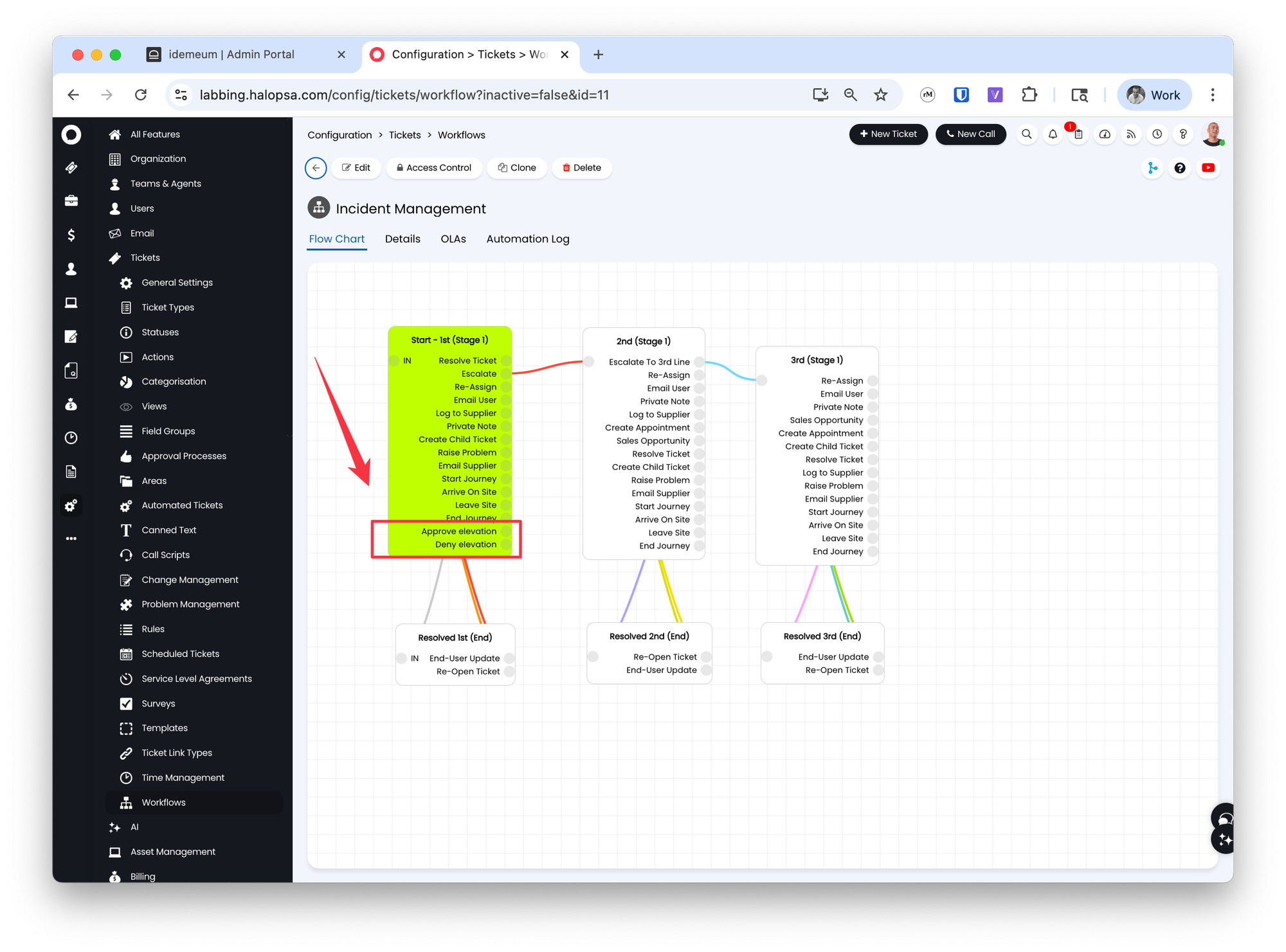Click Incident Management workflow icon
This screenshot has width=1286, height=952.
pos(319,208)
